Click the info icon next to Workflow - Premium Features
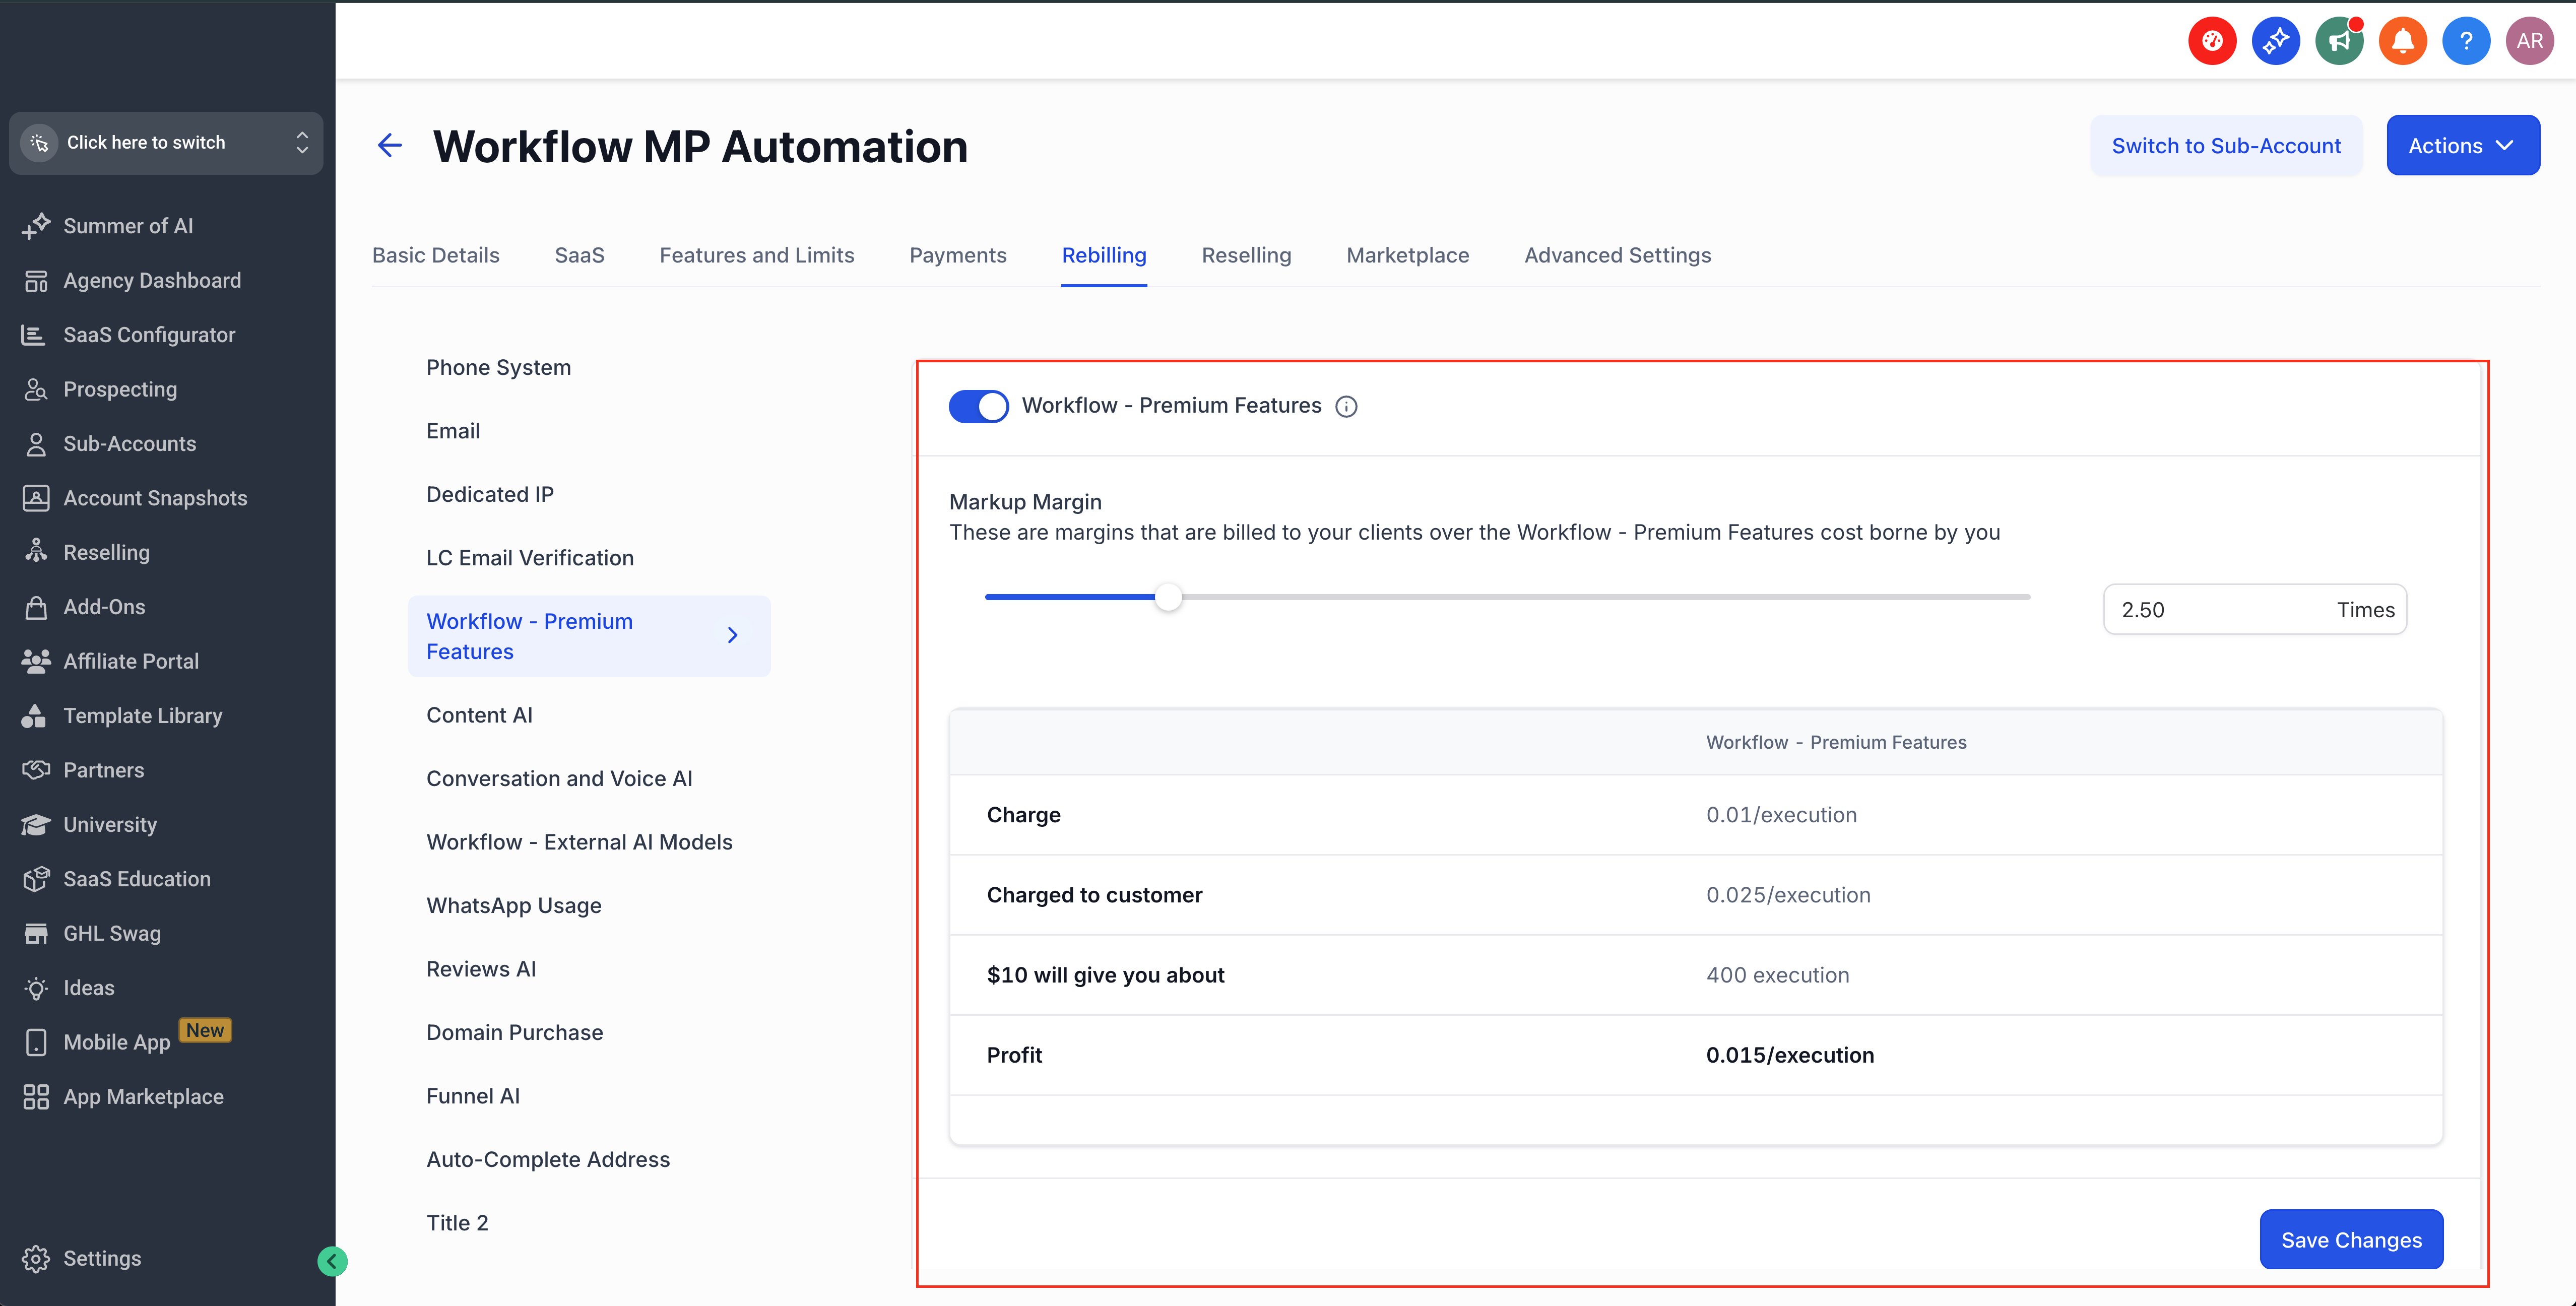 click(1346, 406)
